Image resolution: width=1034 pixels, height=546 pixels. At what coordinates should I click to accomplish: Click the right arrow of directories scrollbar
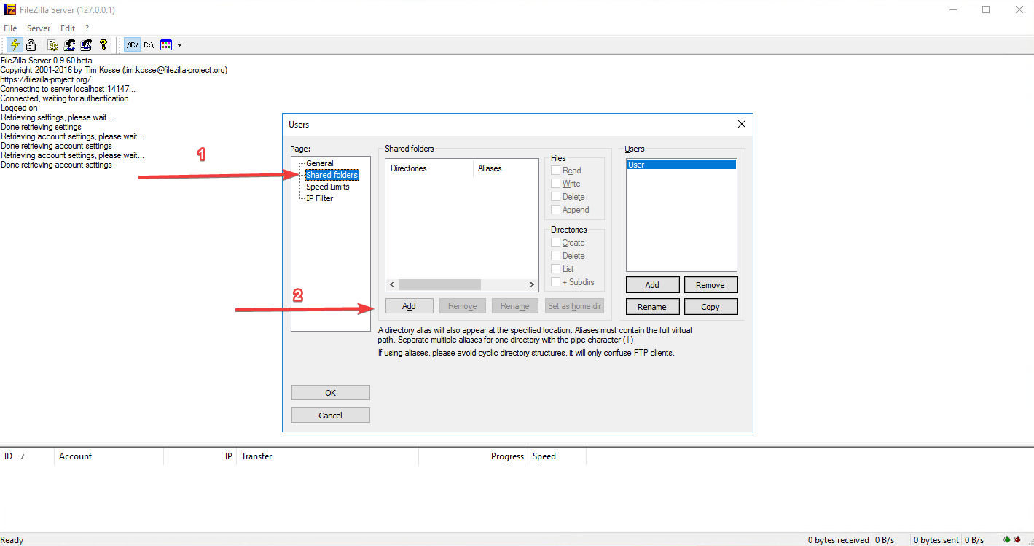tap(533, 284)
